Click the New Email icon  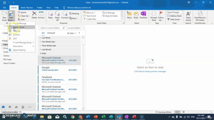[x=4, y=16]
